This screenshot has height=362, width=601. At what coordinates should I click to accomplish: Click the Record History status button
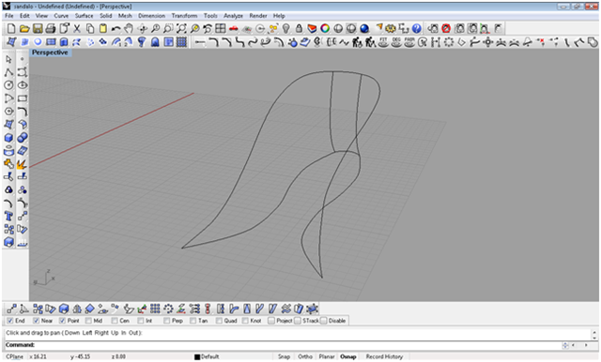(x=384, y=356)
